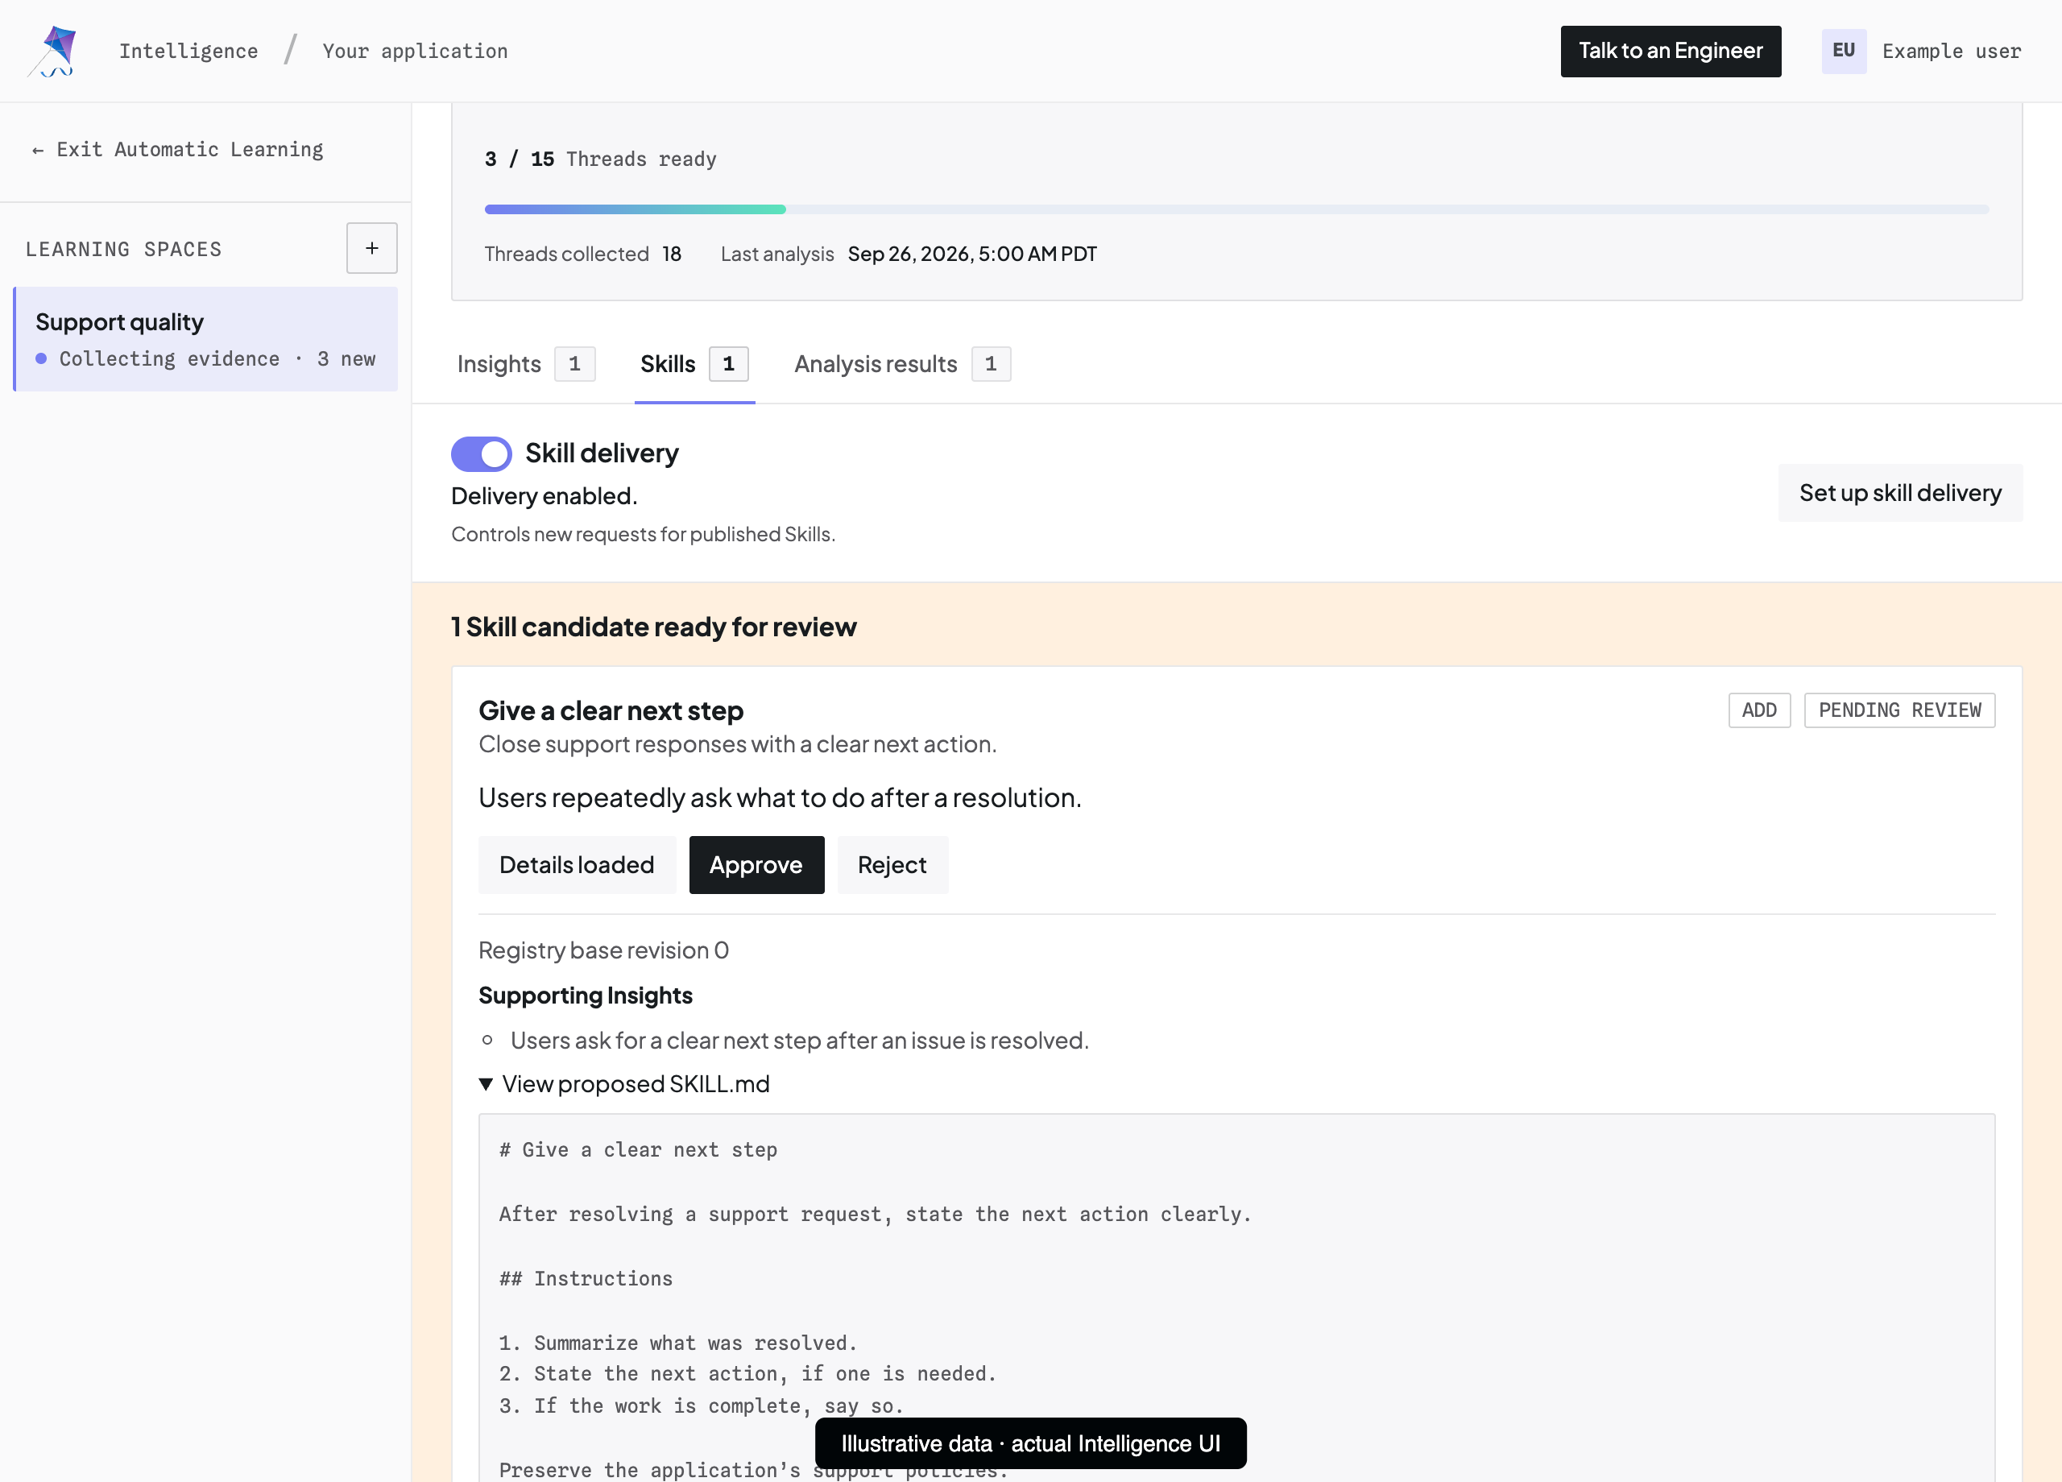Switch to the Insights tab
Image resolution: width=2062 pixels, height=1482 pixels.
[x=525, y=364]
